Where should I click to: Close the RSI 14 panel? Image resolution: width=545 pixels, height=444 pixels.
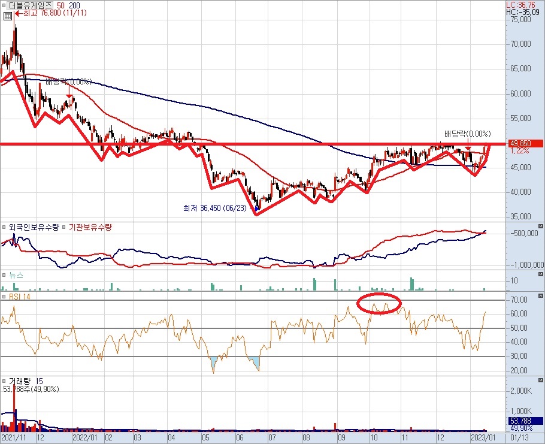(x=540, y=295)
